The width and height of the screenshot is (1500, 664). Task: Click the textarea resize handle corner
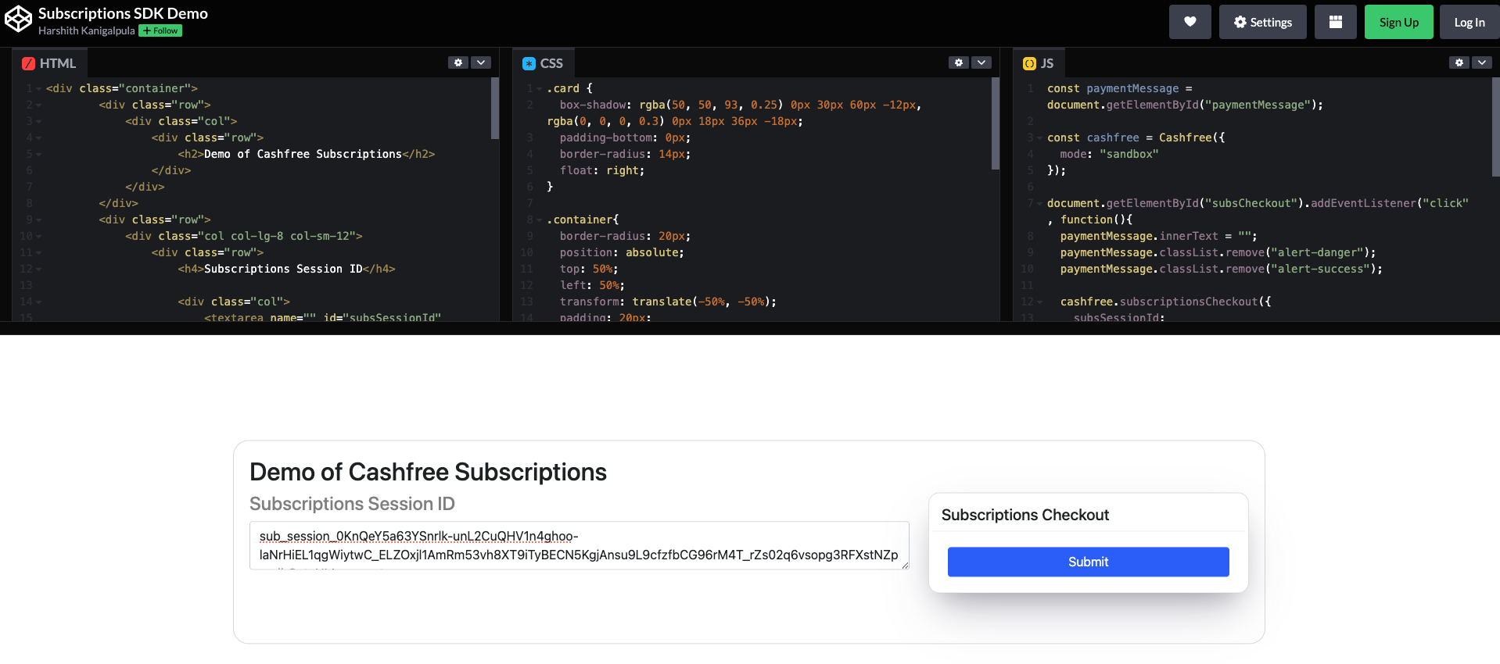pyautogui.click(x=905, y=565)
